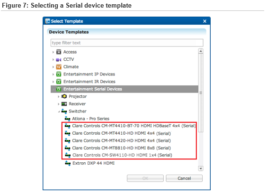Click the scrollbar down arrow
Screen dimensions: 267x195
(201, 168)
